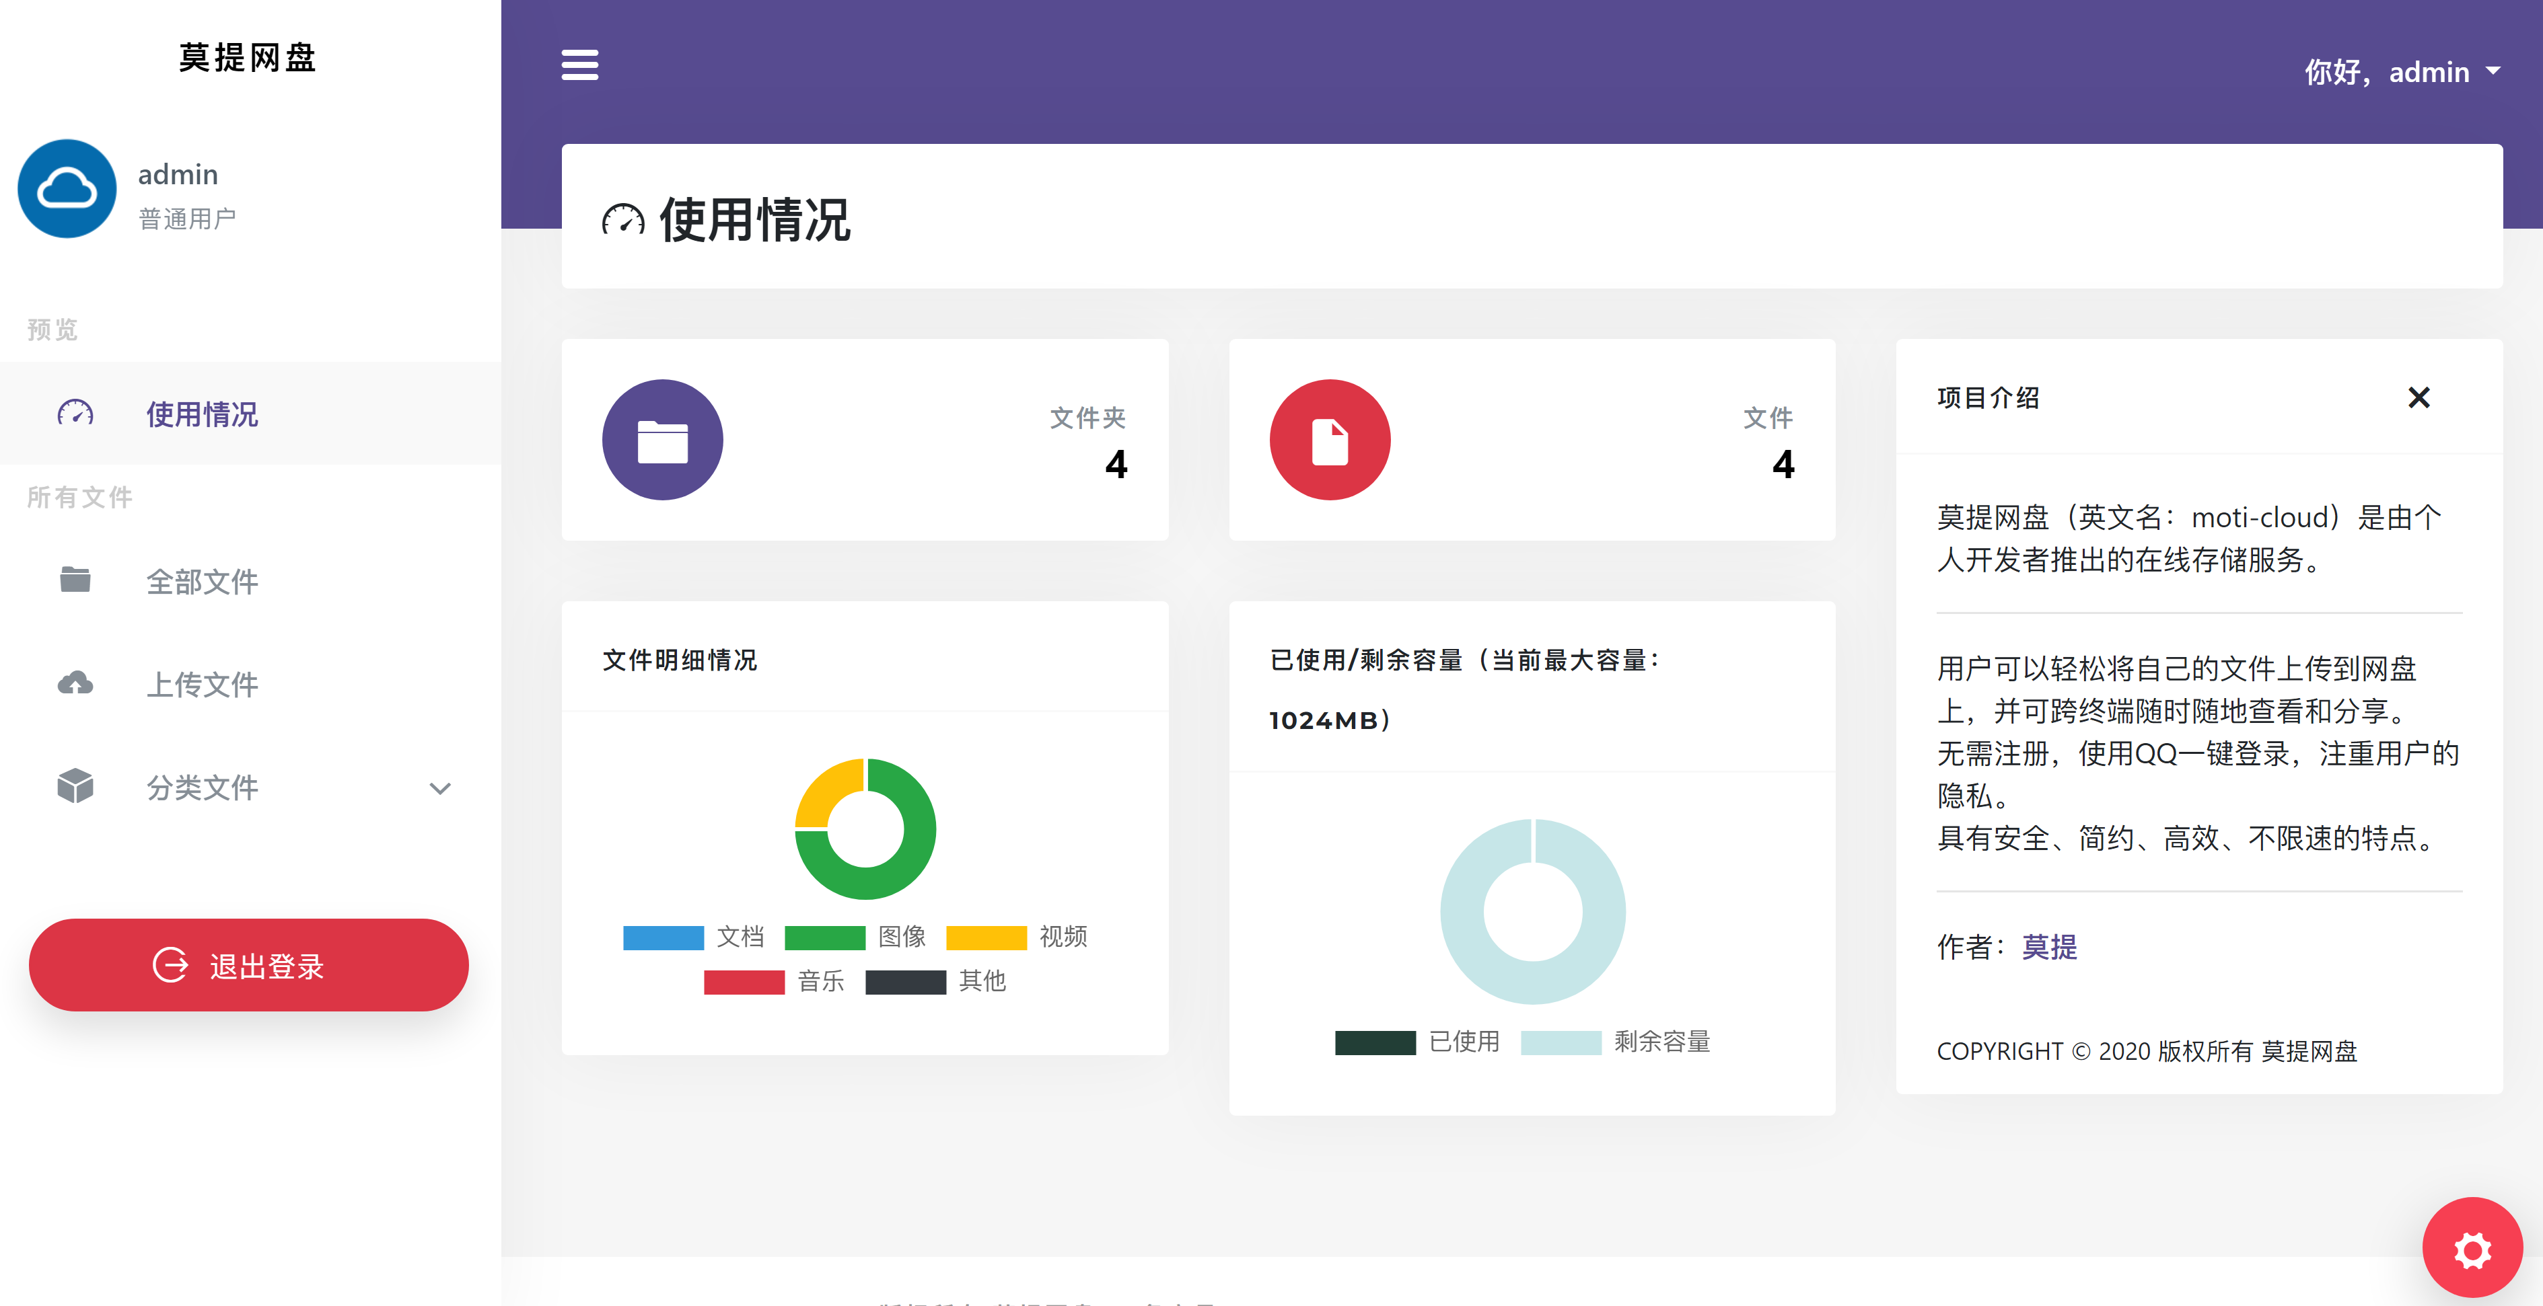Screen dimensions: 2543x1306
Task: Click the cloud avatar icon
Action: [x=67, y=188]
